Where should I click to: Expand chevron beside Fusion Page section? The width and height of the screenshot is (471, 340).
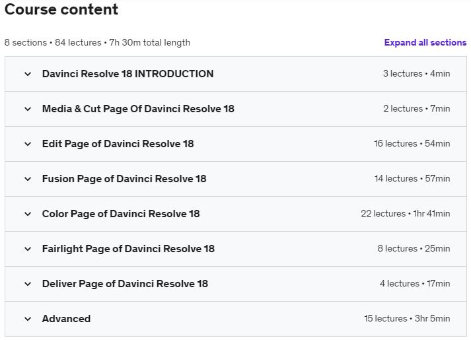pyautogui.click(x=28, y=179)
